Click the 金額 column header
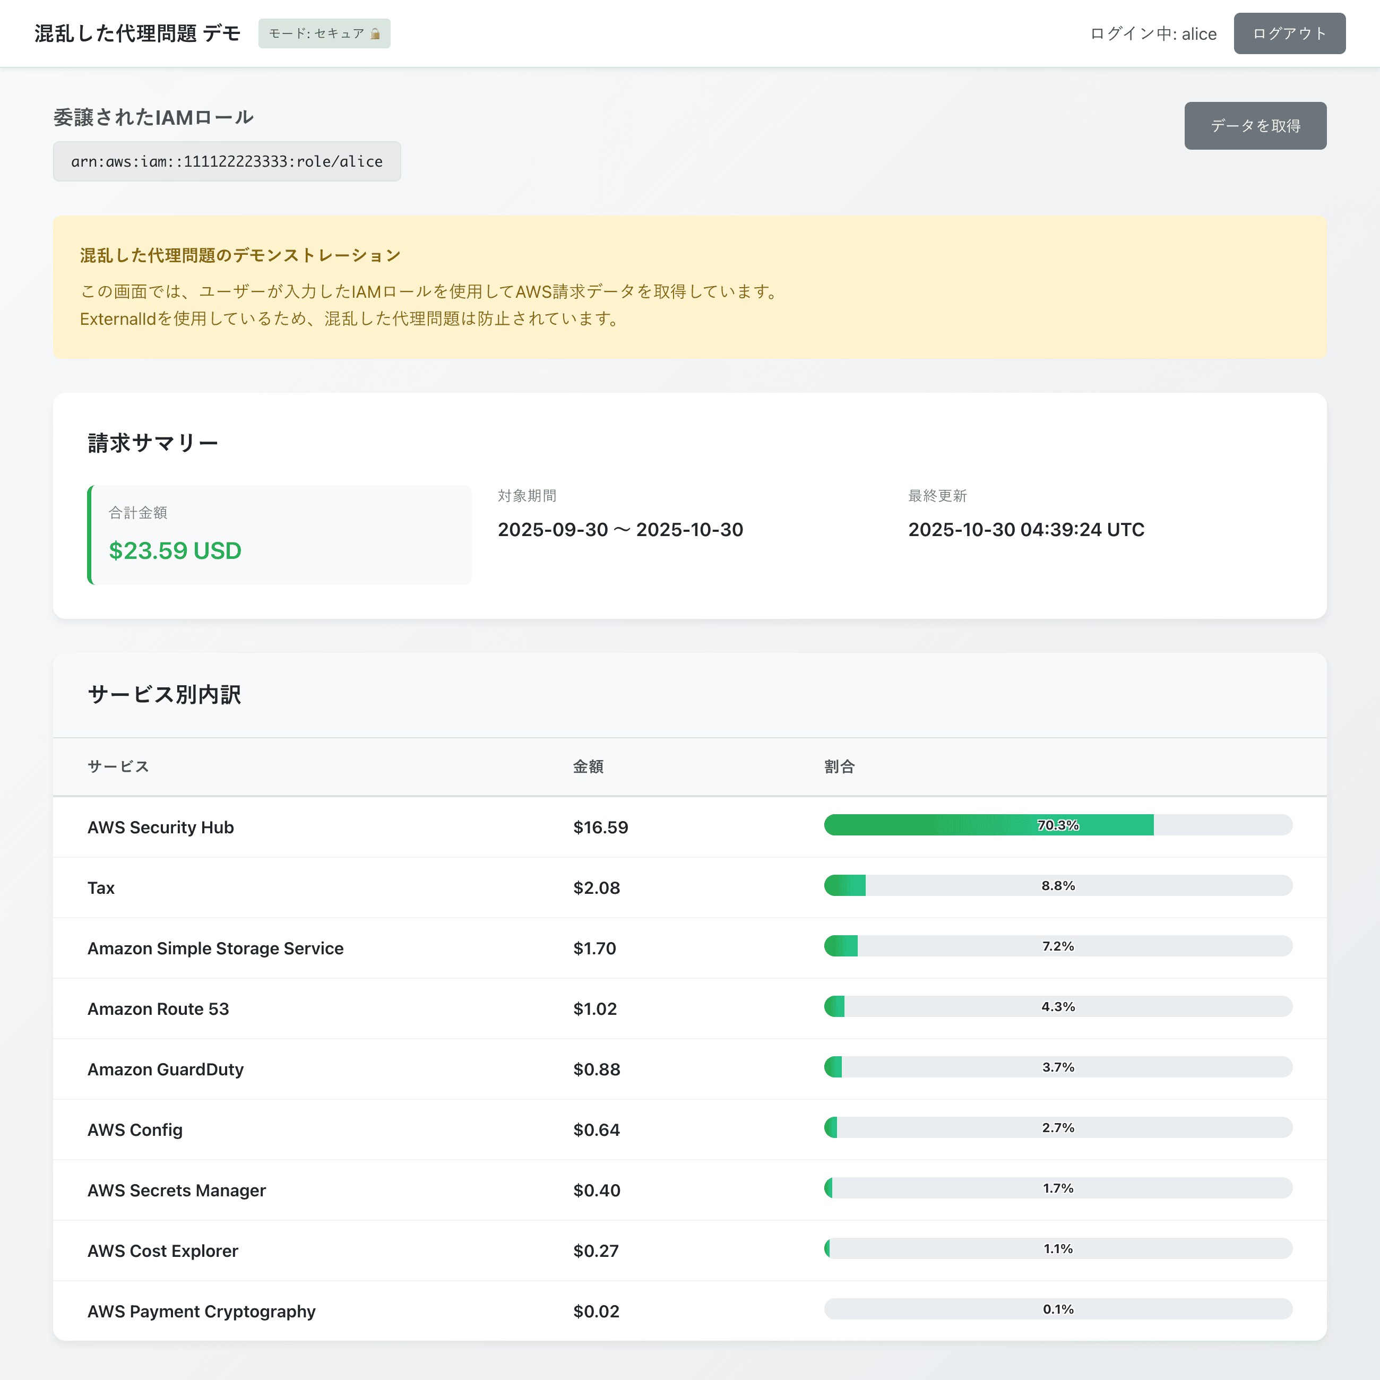Viewport: 1380px width, 1380px height. pos(588,766)
